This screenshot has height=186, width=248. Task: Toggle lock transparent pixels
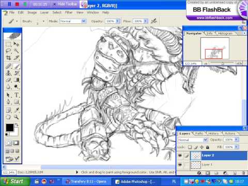click(190, 147)
